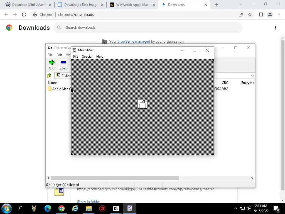Bookmark this page with the star icon
Image resolution: width=285 pixels, height=214 pixels.
250,14
